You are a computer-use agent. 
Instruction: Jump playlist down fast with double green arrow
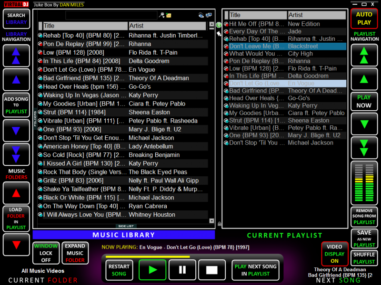364,148
